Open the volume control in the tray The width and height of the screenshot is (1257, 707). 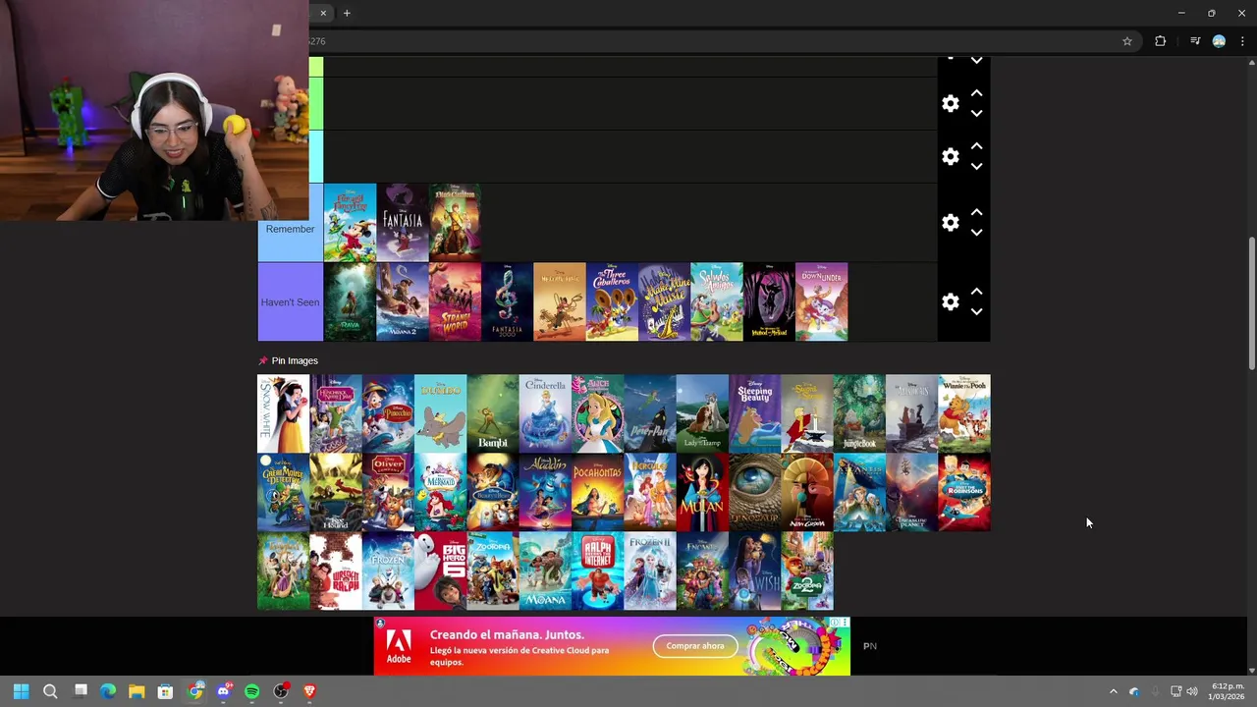point(1192,691)
